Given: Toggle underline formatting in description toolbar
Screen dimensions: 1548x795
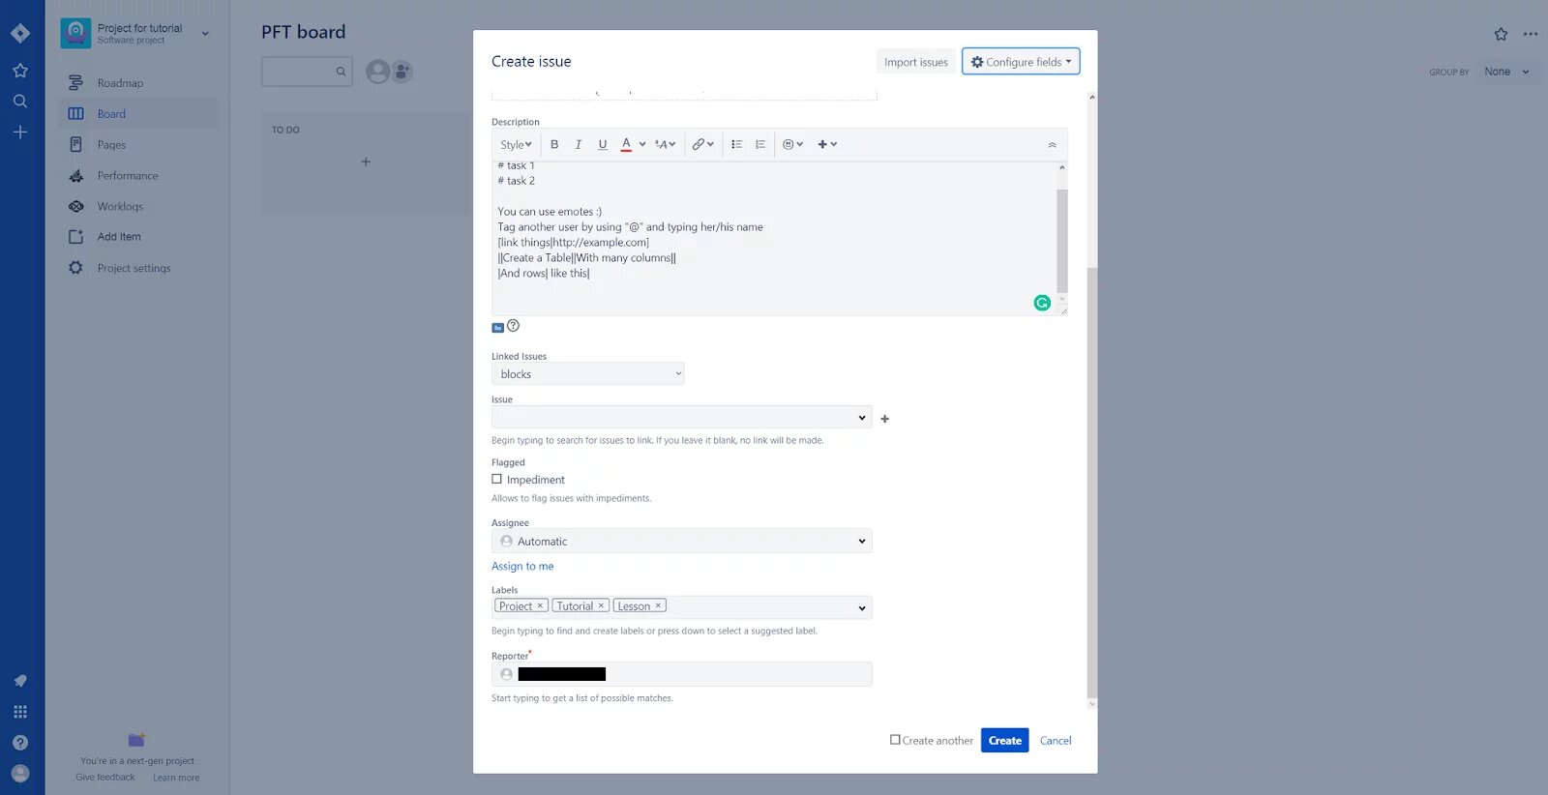Looking at the screenshot, I should [x=603, y=144].
